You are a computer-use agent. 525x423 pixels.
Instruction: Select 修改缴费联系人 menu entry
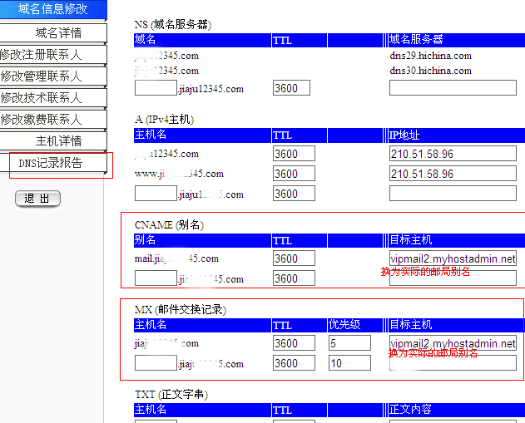click(53, 120)
